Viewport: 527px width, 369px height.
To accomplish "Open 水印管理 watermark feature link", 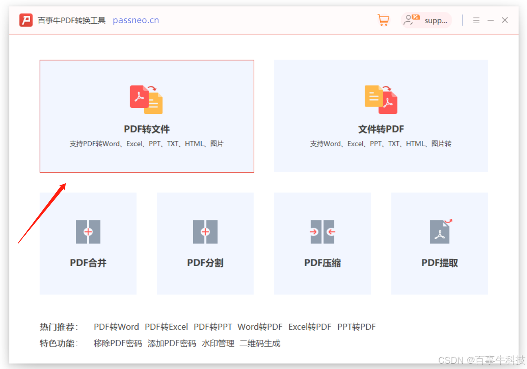I will click(x=218, y=343).
